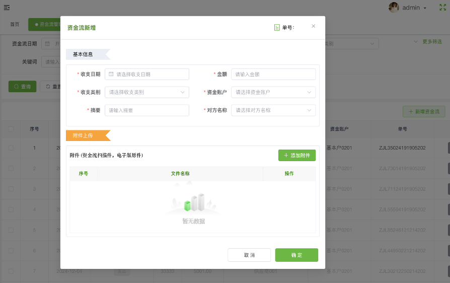The image size is (450, 283).
Task: Click the 资金账户 table column header
Action: [x=339, y=129]
